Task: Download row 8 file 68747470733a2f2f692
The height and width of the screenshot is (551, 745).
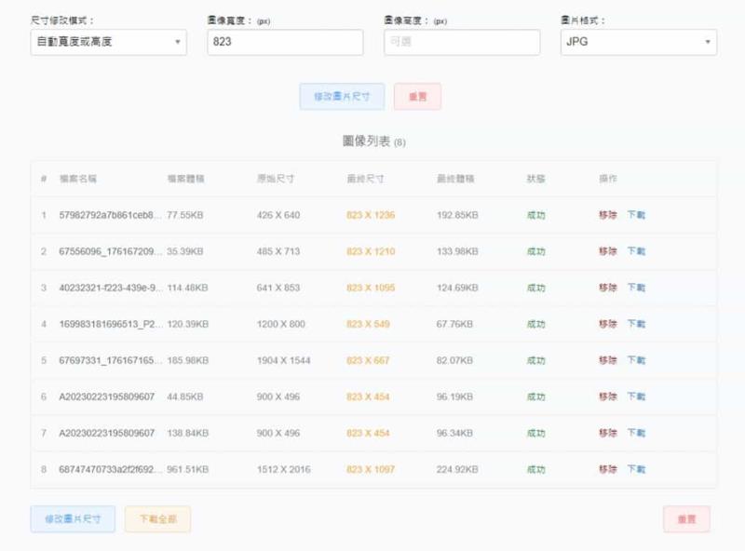Action: click(x=636, y=469)
